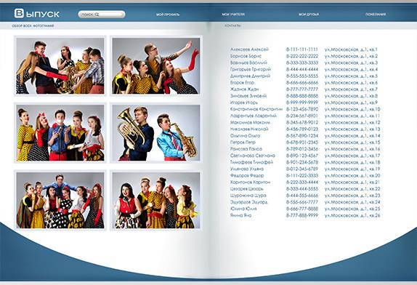The image size is (417, 285).
Task: Select contact Константинов Константин
Action: [256, 109]
